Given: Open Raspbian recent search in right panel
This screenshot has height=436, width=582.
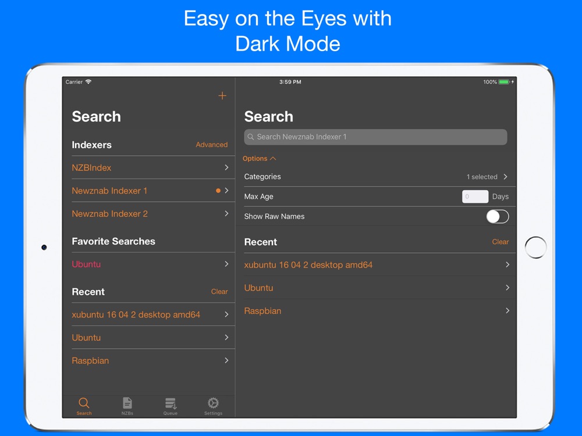Looking at the screenshot, I should [375, 311].
